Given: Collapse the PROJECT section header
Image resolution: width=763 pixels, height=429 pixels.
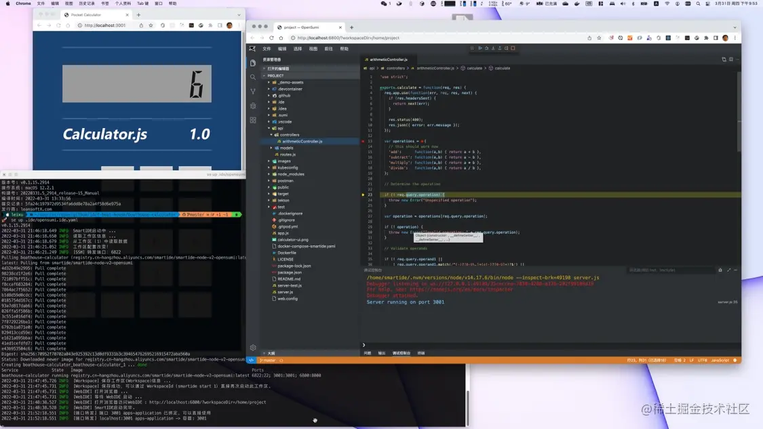Looking at the screenshot, I should pyautogui.click(x=275, y=76).
